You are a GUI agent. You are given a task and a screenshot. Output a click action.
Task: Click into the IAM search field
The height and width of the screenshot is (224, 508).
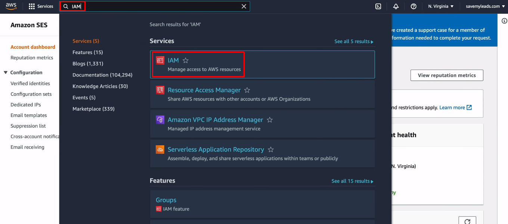[x=155, y=6]
